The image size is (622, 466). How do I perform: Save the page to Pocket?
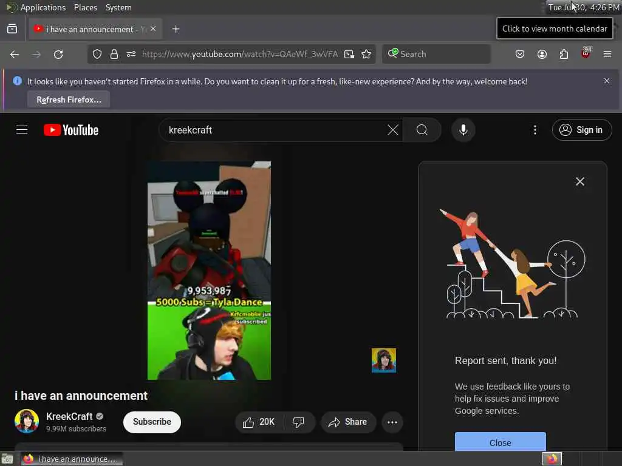point(520,54)
